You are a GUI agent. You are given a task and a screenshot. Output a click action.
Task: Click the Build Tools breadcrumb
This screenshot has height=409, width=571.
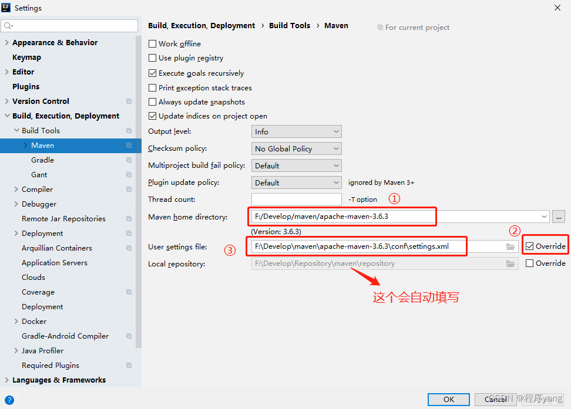tap(290, 25)
